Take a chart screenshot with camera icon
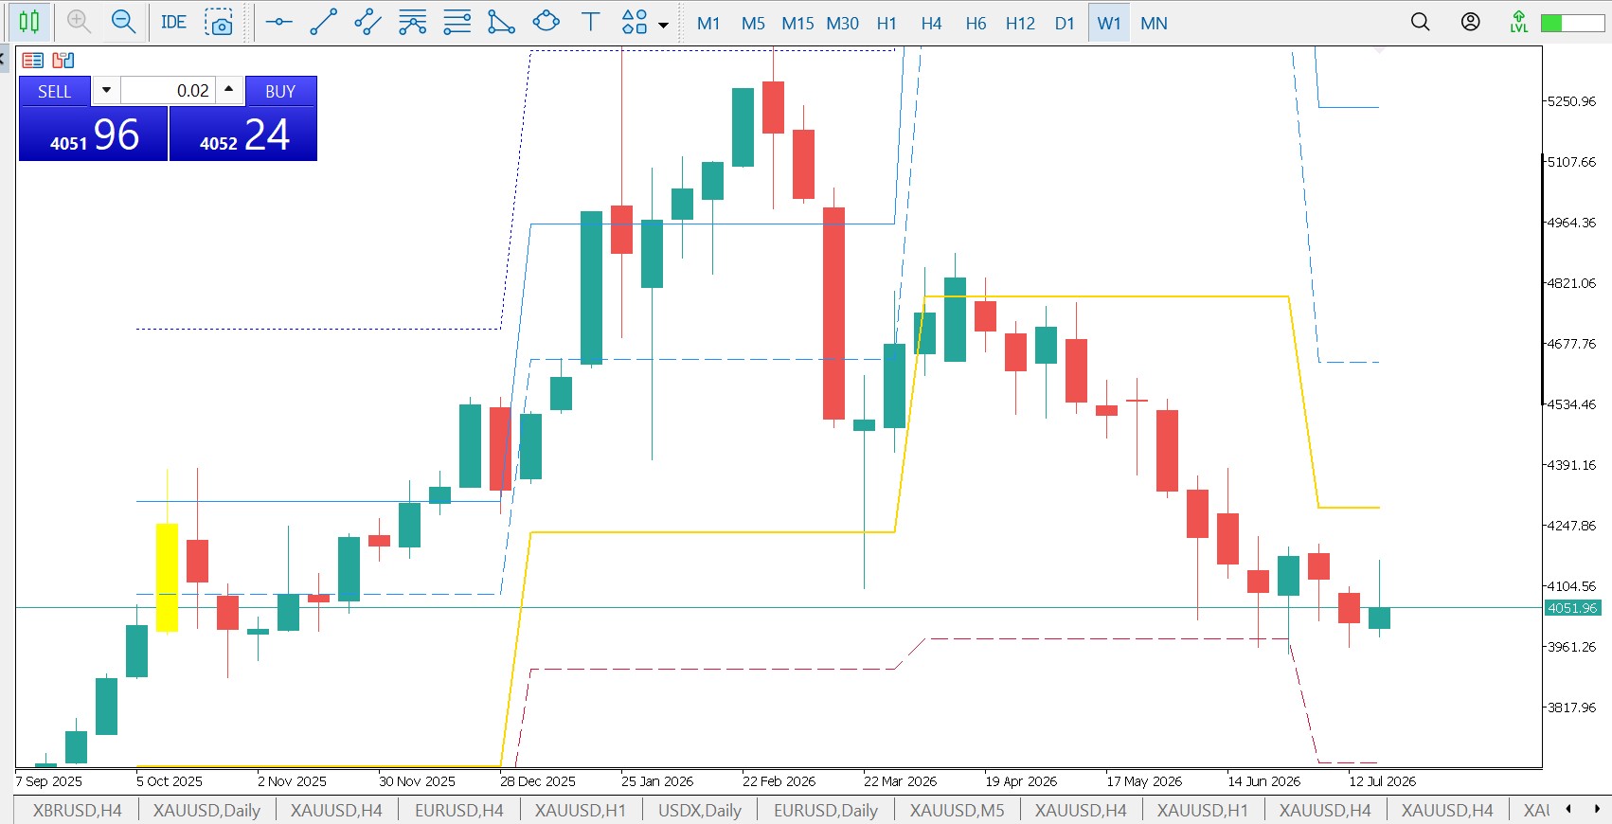1612x824 pixels. pos(219,22)
